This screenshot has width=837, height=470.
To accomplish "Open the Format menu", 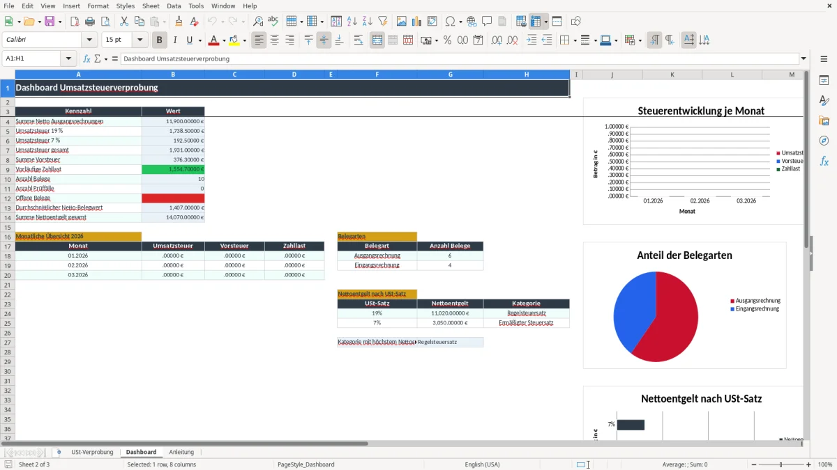I will coord(98,6).
